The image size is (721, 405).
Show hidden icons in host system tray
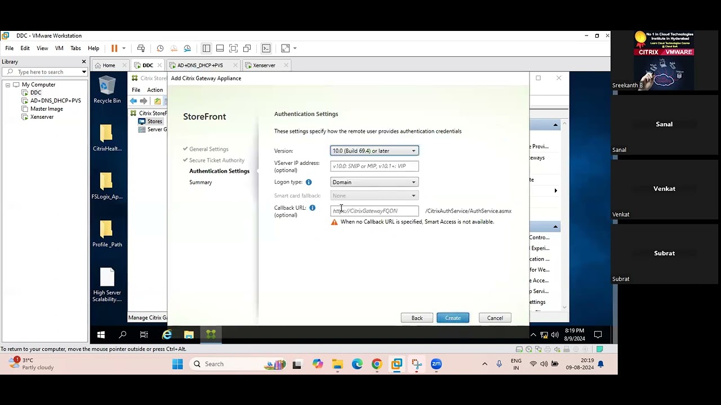(484, 364)
